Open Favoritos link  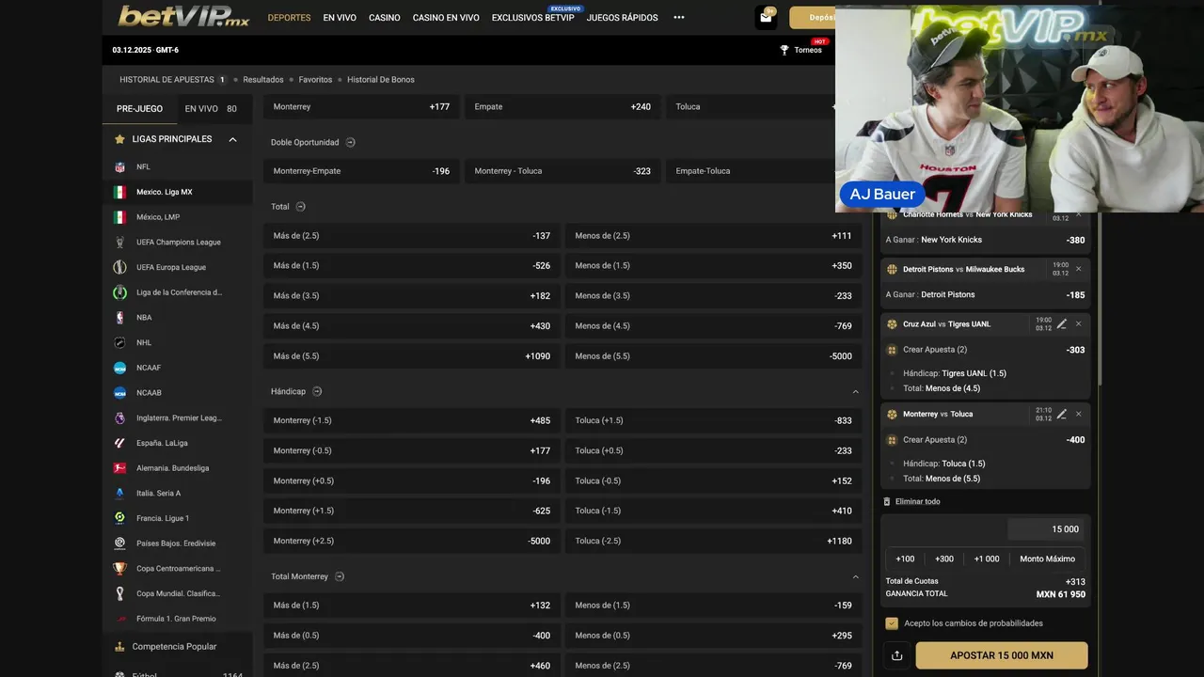click(315, 80)
